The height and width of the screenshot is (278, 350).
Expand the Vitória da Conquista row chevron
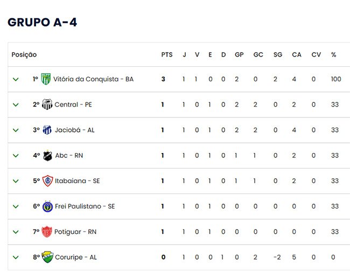click(16, 79)
